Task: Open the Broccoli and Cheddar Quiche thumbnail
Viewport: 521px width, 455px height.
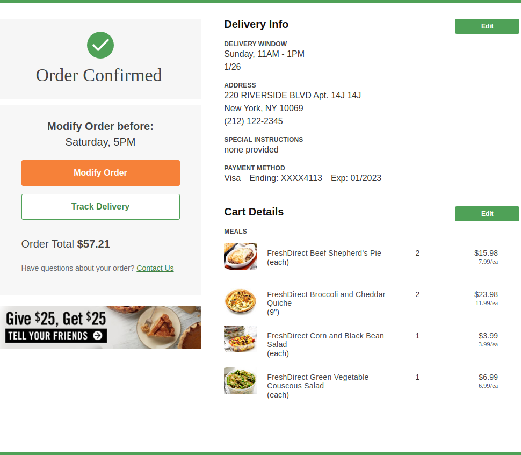Action: [241, 301]
